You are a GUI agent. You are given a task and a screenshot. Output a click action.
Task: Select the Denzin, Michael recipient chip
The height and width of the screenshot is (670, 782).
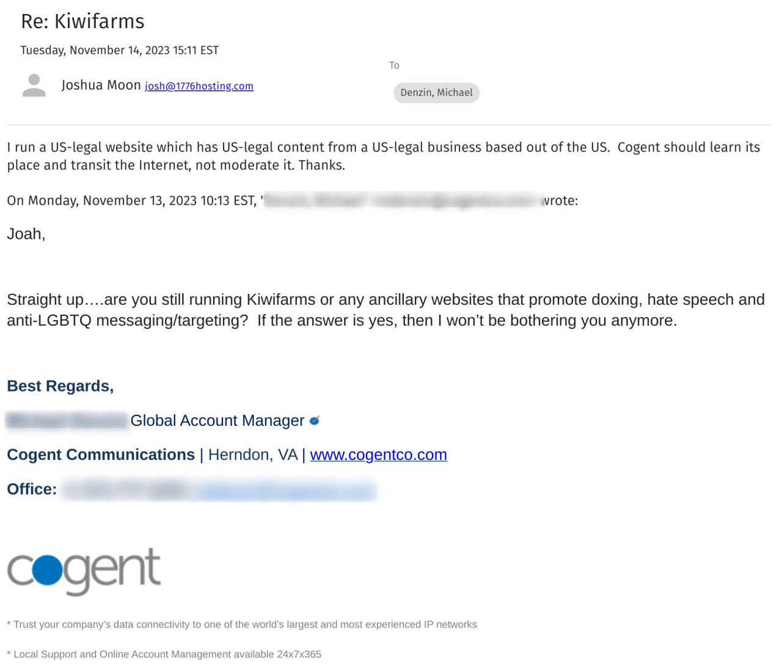[x=436, y=93]
